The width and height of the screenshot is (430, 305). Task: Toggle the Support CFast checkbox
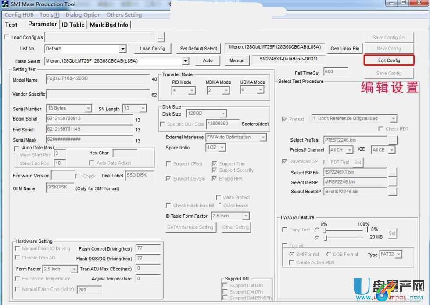pos(168,164)
